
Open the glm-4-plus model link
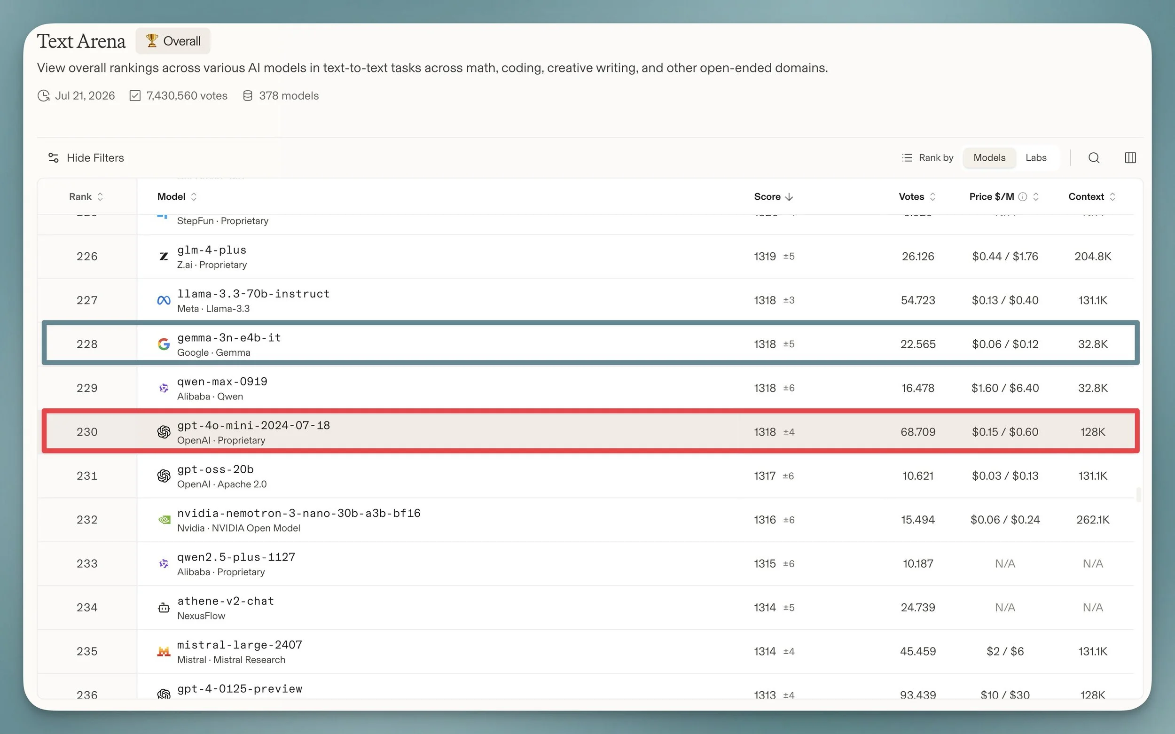point(211,250)
